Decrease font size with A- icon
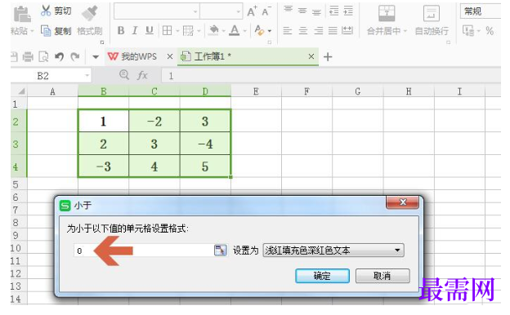The image size is (510, 315). 266,11
